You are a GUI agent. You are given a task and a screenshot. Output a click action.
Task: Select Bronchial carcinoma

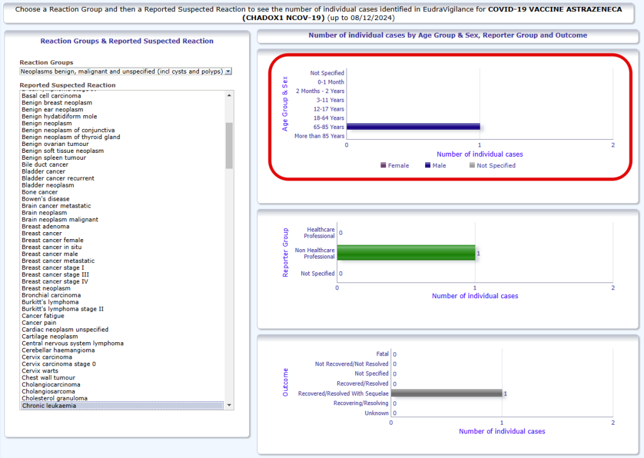point(52,295)
